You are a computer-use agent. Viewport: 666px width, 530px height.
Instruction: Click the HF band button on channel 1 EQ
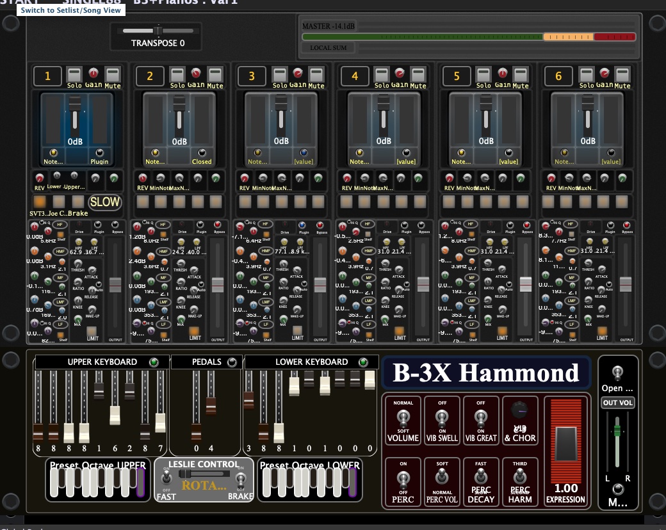tap(60, 224)
